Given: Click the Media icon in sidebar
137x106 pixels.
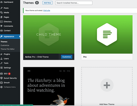Looking at the screenshot, I should tap(1, 12).
